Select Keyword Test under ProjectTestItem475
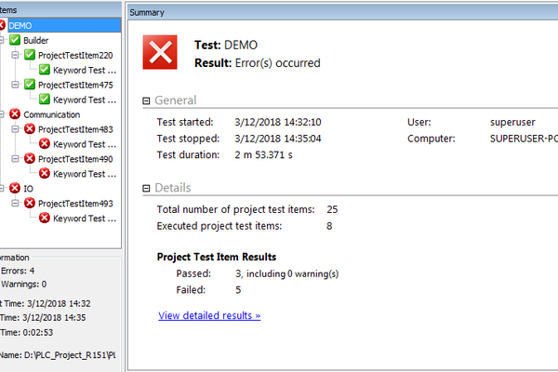 (85, 100)
